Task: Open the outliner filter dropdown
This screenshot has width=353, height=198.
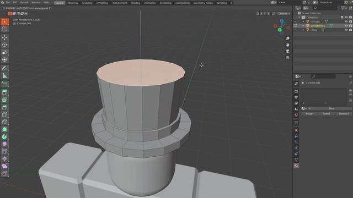Action: pyautogui.click(x=344, y=8)
